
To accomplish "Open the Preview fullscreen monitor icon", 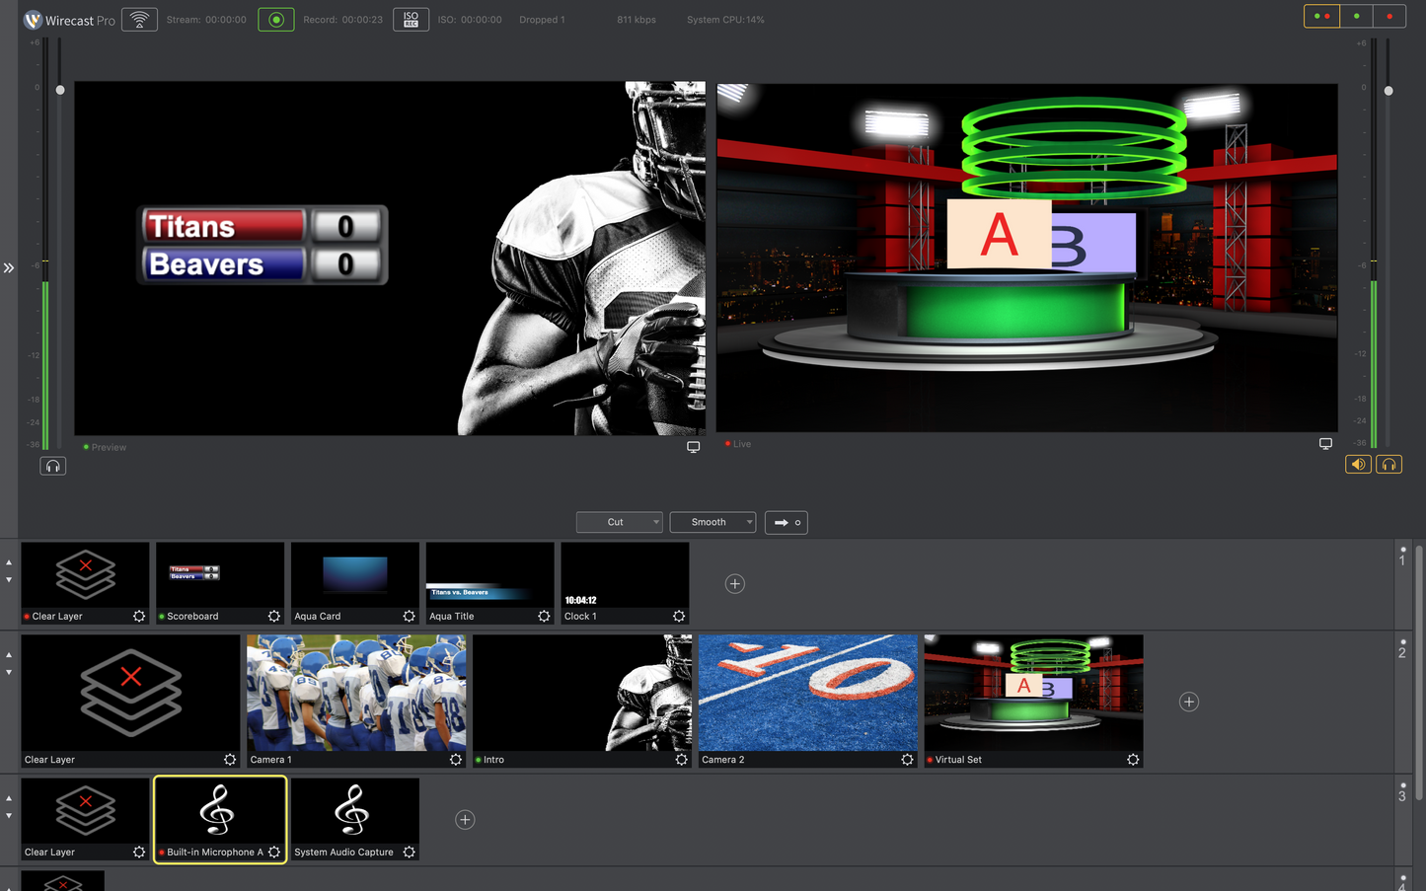I will point(694,446).
